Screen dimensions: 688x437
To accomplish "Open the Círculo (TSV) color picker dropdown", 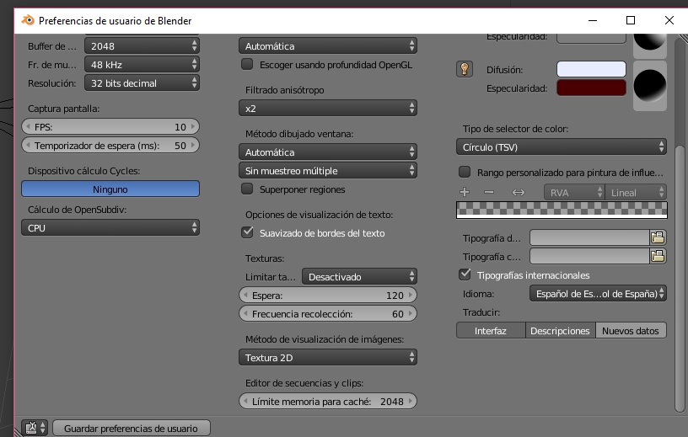I will point(562,147).
